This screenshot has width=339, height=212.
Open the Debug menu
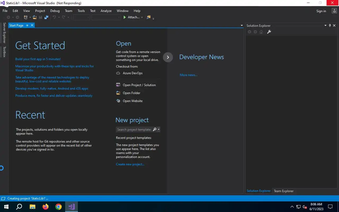[x=55, y=11]
